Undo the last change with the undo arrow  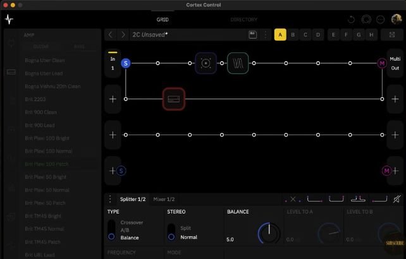[x=352, y=20]
